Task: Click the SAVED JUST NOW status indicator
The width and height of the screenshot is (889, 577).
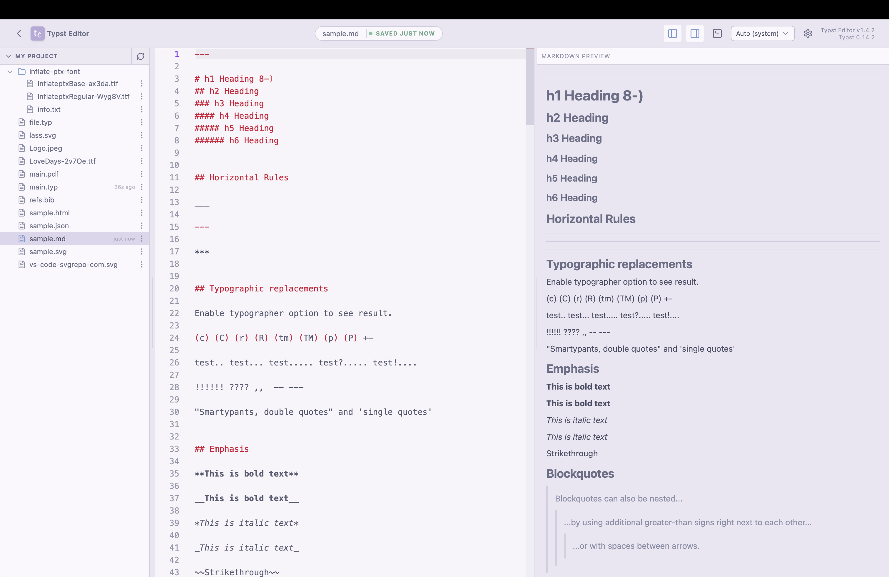Action: pyautogui.click(x=403, y=33)
